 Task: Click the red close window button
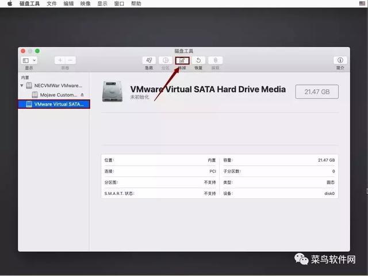23,51
